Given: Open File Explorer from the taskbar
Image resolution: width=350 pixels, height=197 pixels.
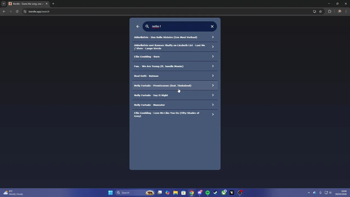Looking at the screenshot, I should tap(176, 193).
